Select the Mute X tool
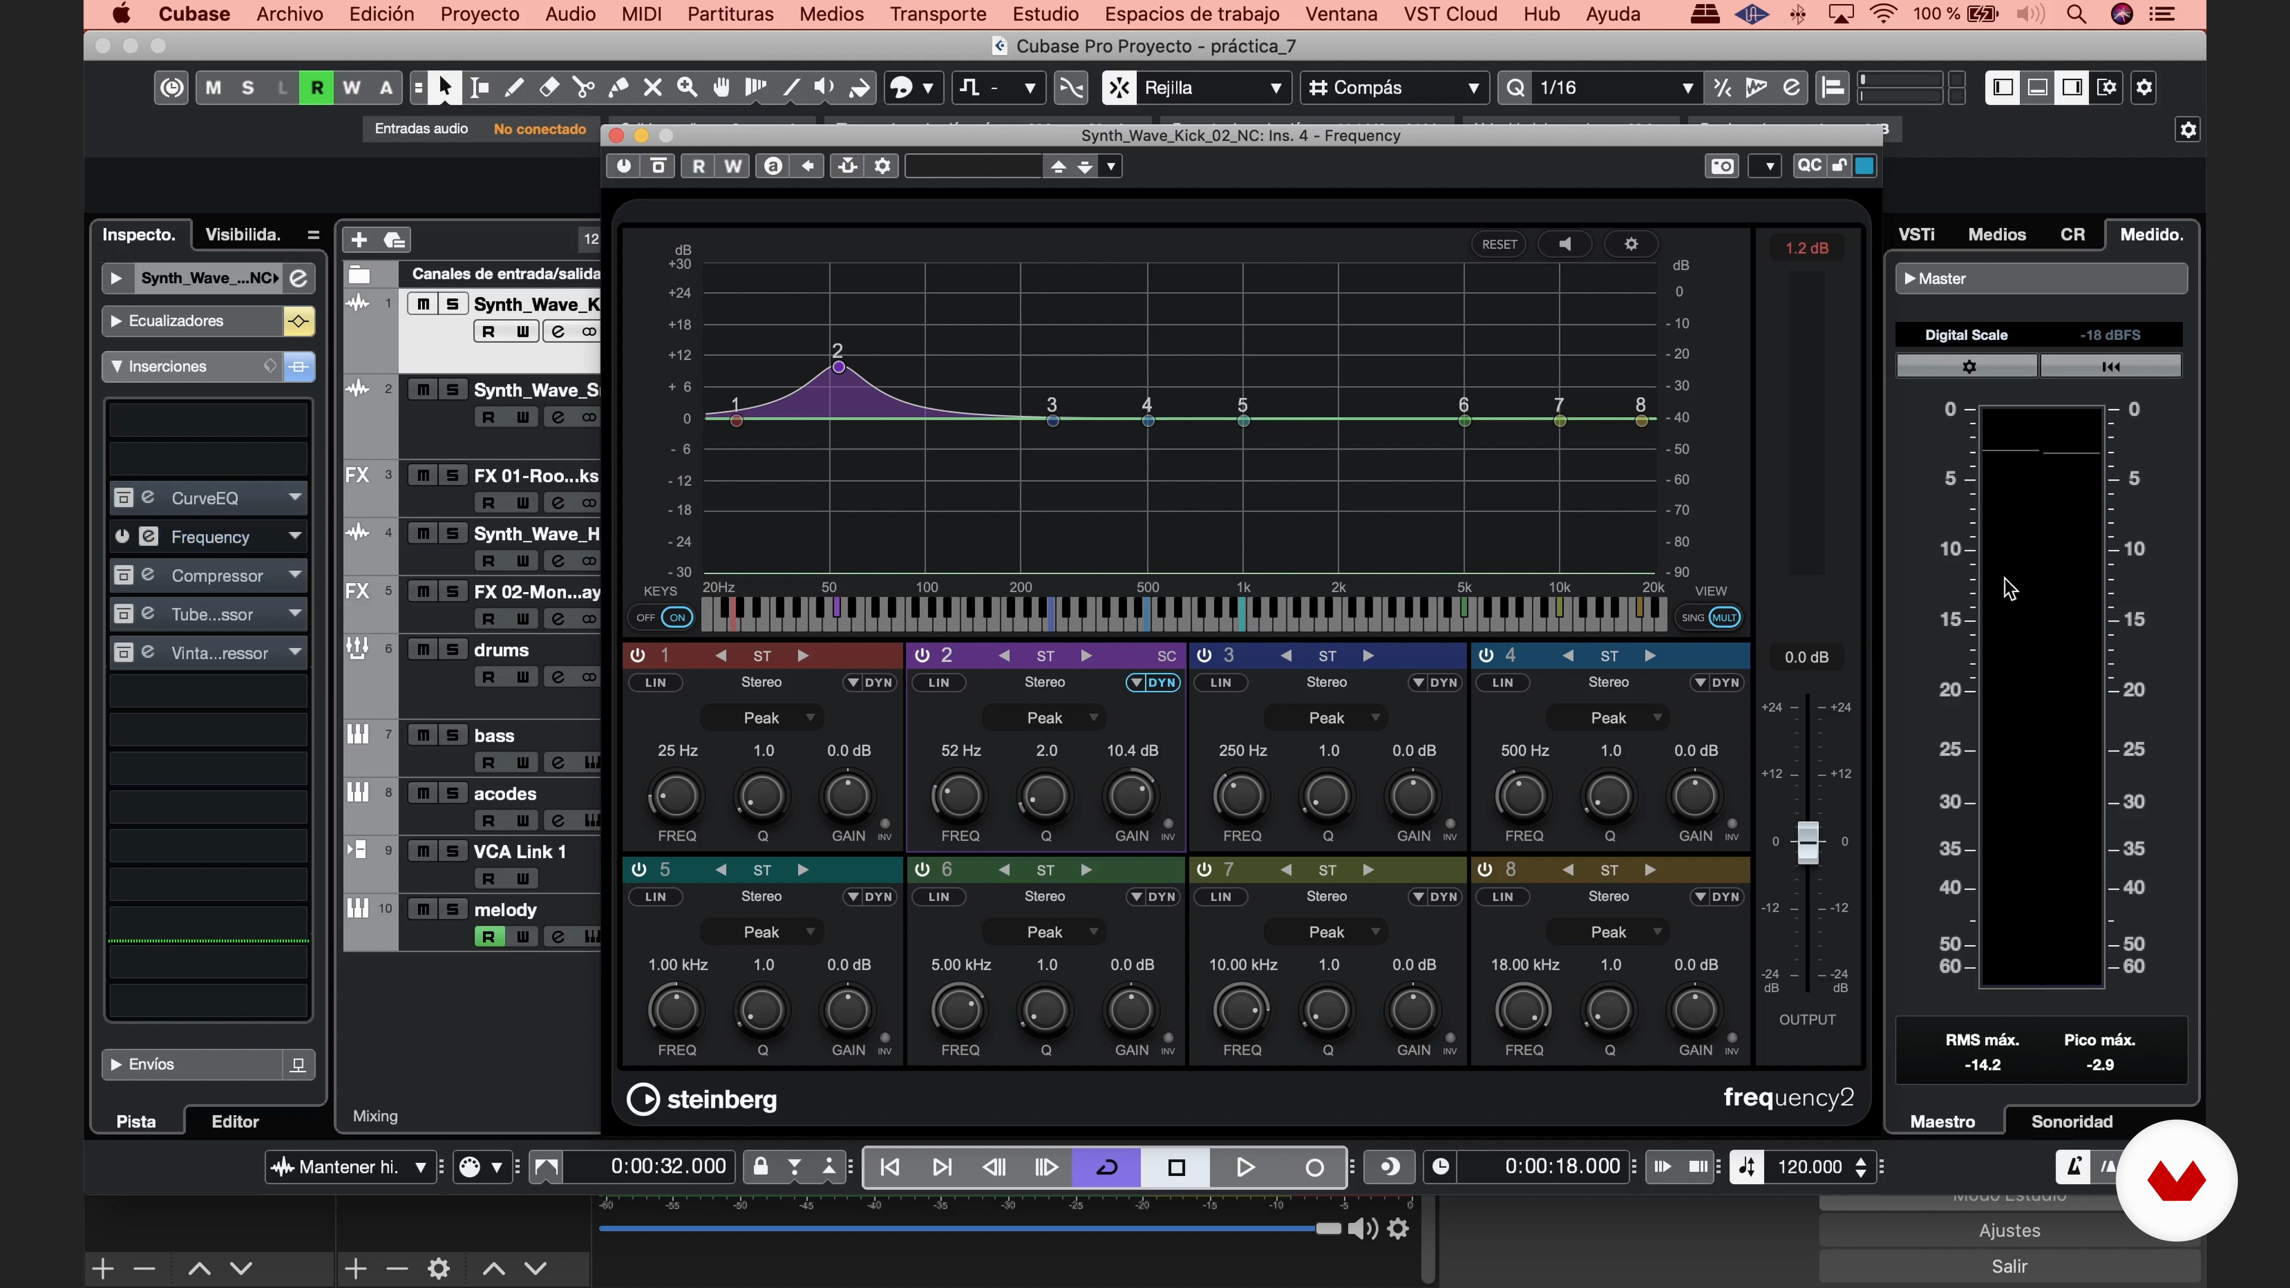2290x1288 pixels. coord(652,87)
